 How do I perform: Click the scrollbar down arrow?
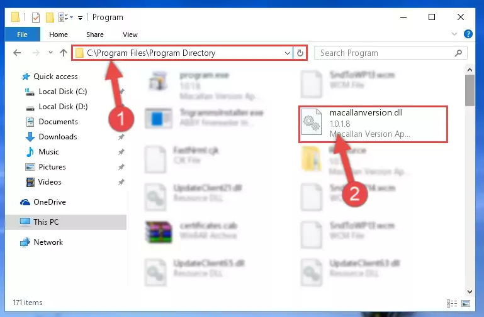[470, 291]
